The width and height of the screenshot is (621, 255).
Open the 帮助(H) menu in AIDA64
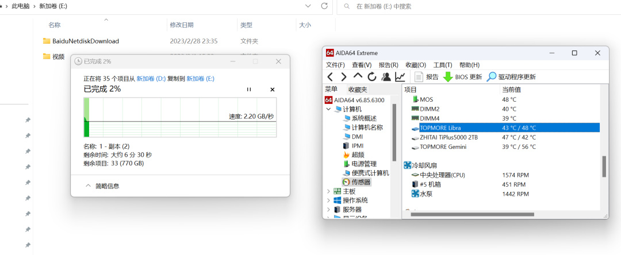pos(469,65)
